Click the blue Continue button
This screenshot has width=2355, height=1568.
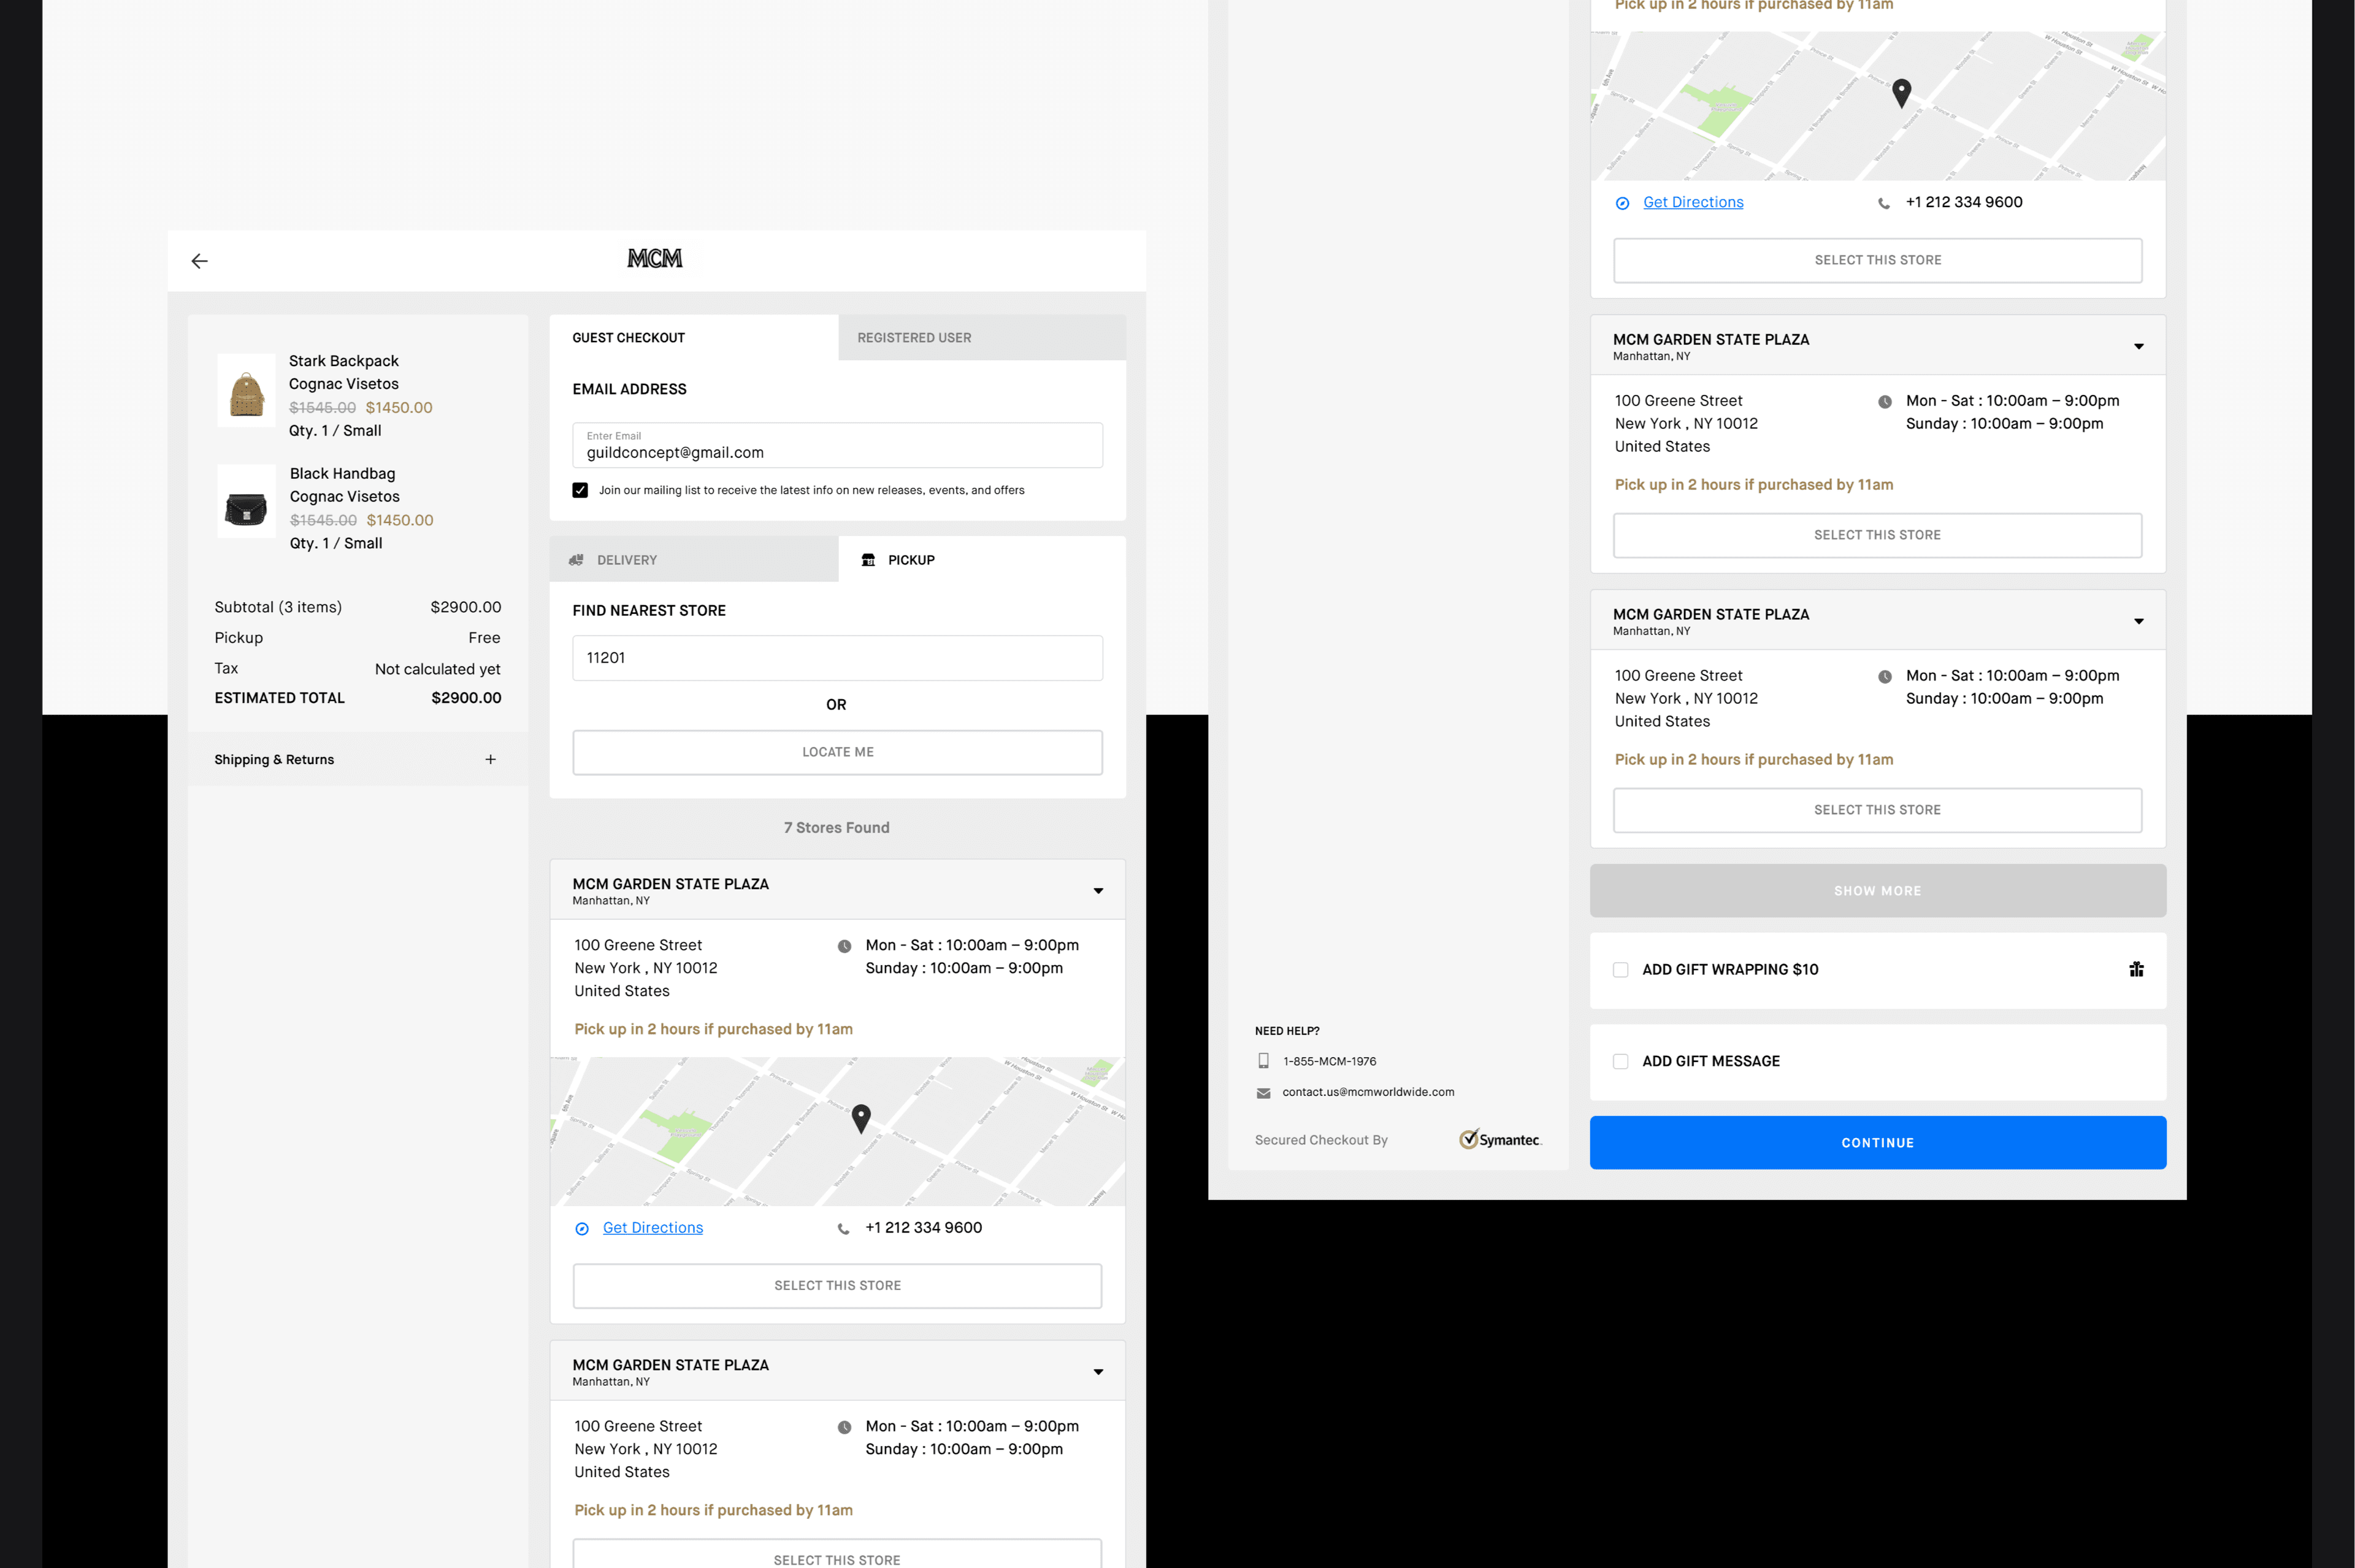[1878, 1143]
